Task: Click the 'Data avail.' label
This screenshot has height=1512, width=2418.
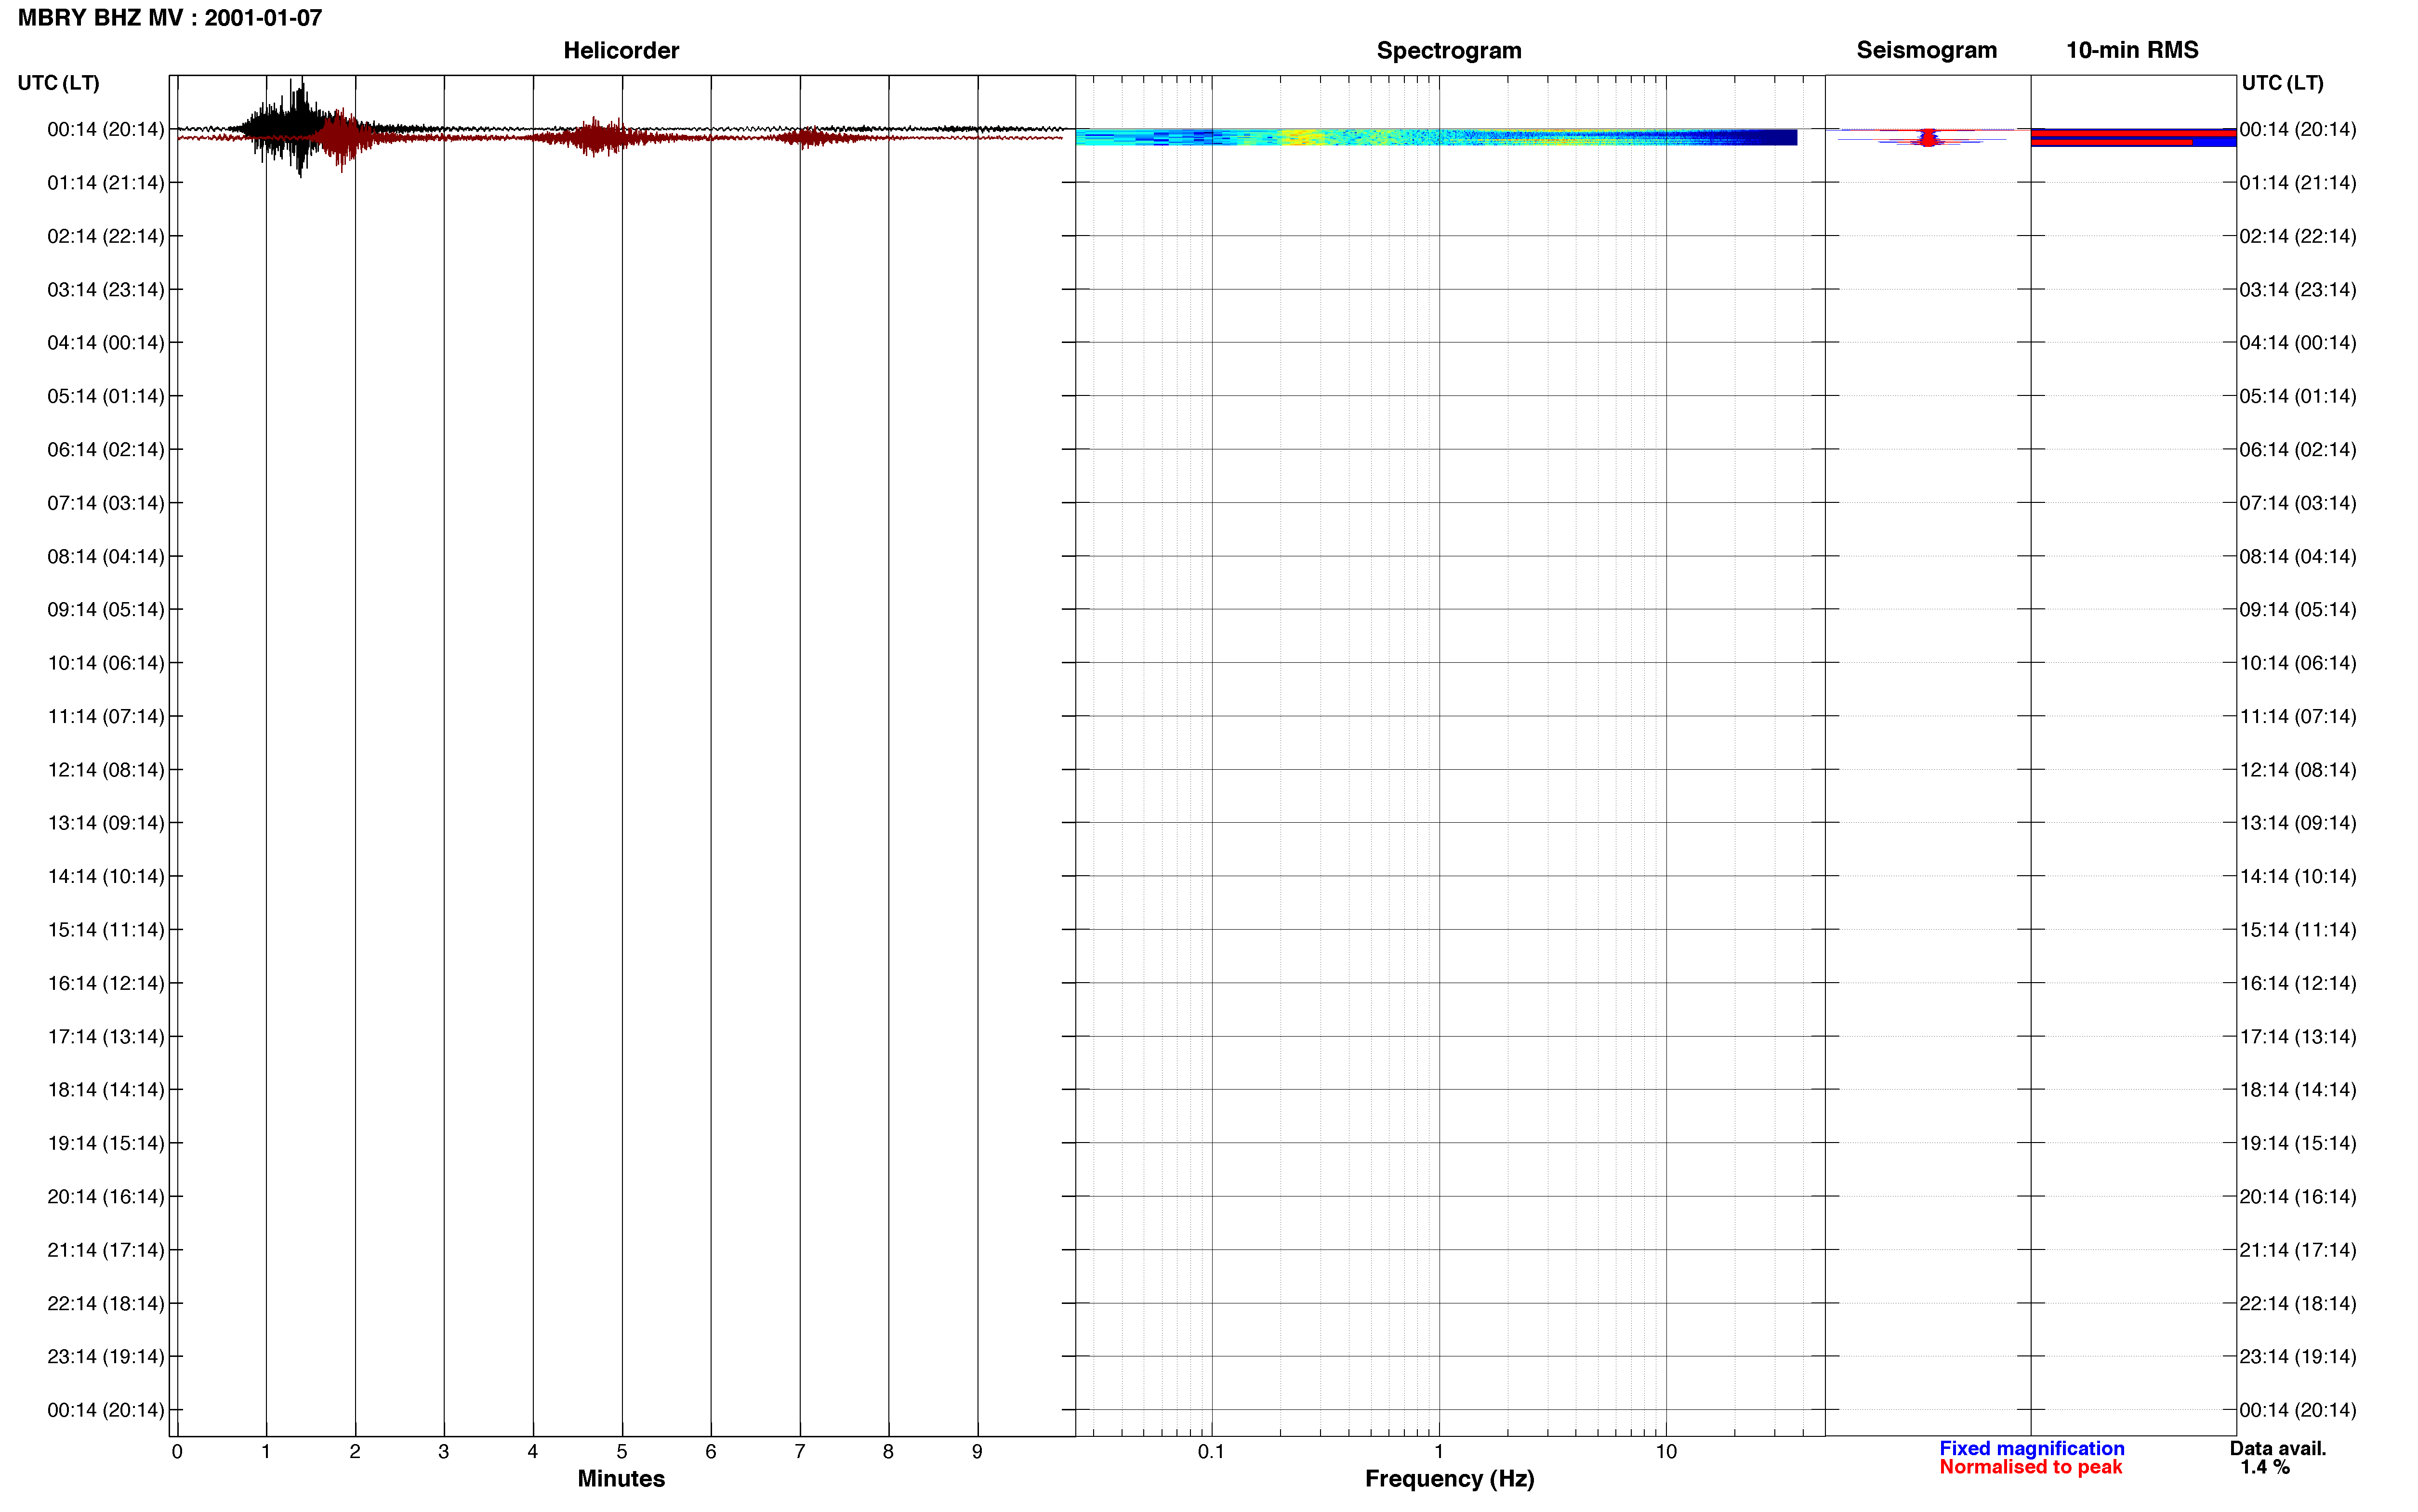Action: pyautogui.click(x=2278, y=1448)
